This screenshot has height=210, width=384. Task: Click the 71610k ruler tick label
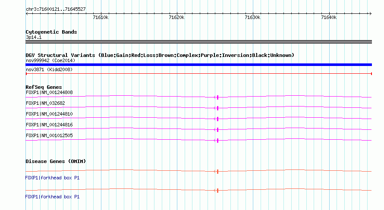pyautogui.click(x=101, y=17)
